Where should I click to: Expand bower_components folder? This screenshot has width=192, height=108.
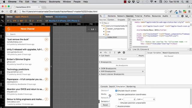[x=104, y=29]
